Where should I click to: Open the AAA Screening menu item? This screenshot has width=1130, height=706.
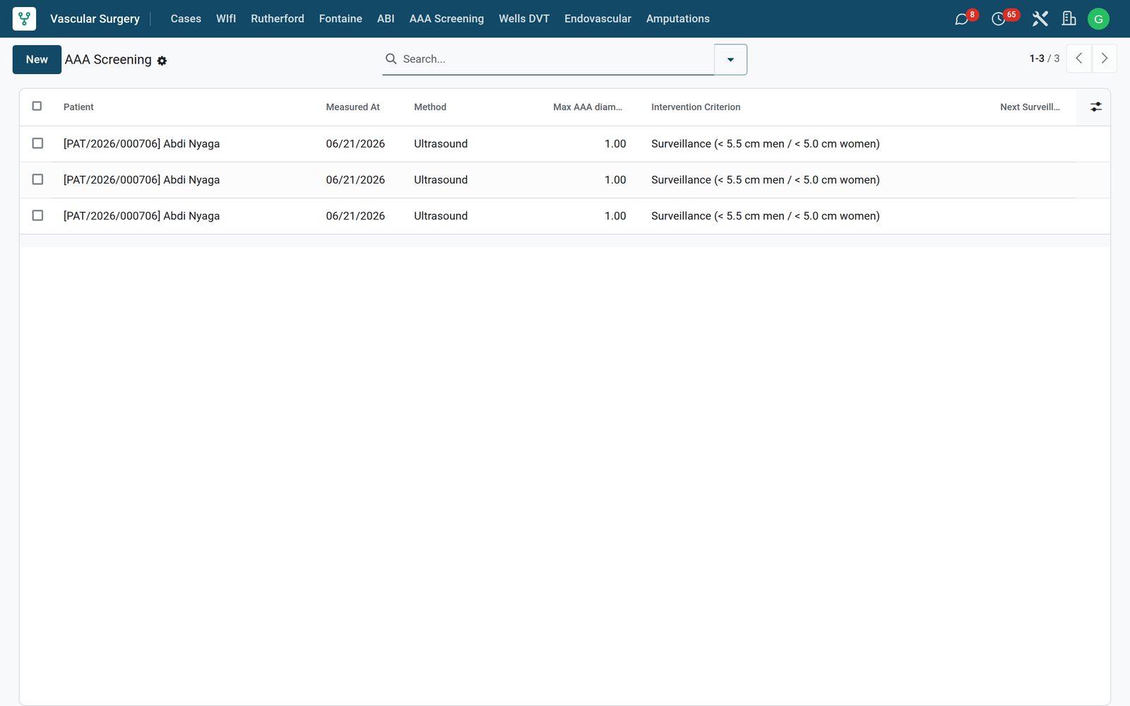[446, 19]
